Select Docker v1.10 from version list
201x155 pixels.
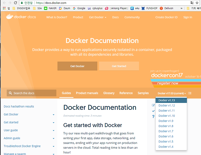[171, 116]
